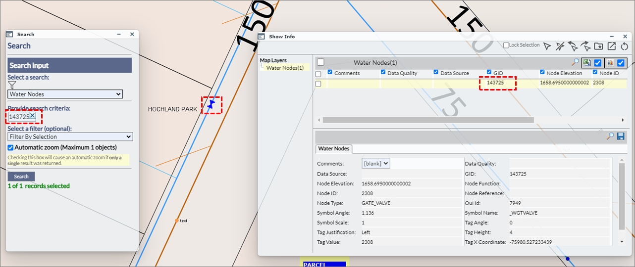The width and height of the screenshot is (635, 267).
Task: Open the Water Nodes search dropdown
Action: click(65, 94)
